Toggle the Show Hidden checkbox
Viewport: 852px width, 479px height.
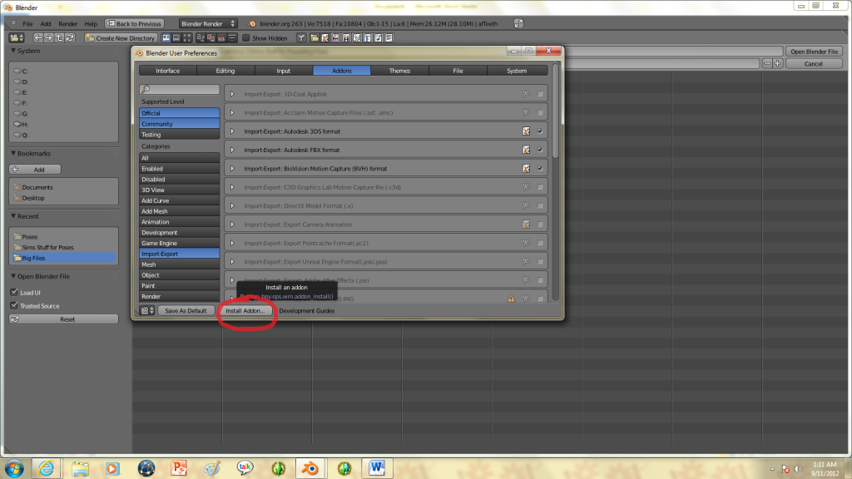[x=246, y=38]
